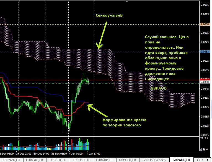Screen dimensions: 212x162
Task: Click the chart shift triangle marker
Action: 127,1
